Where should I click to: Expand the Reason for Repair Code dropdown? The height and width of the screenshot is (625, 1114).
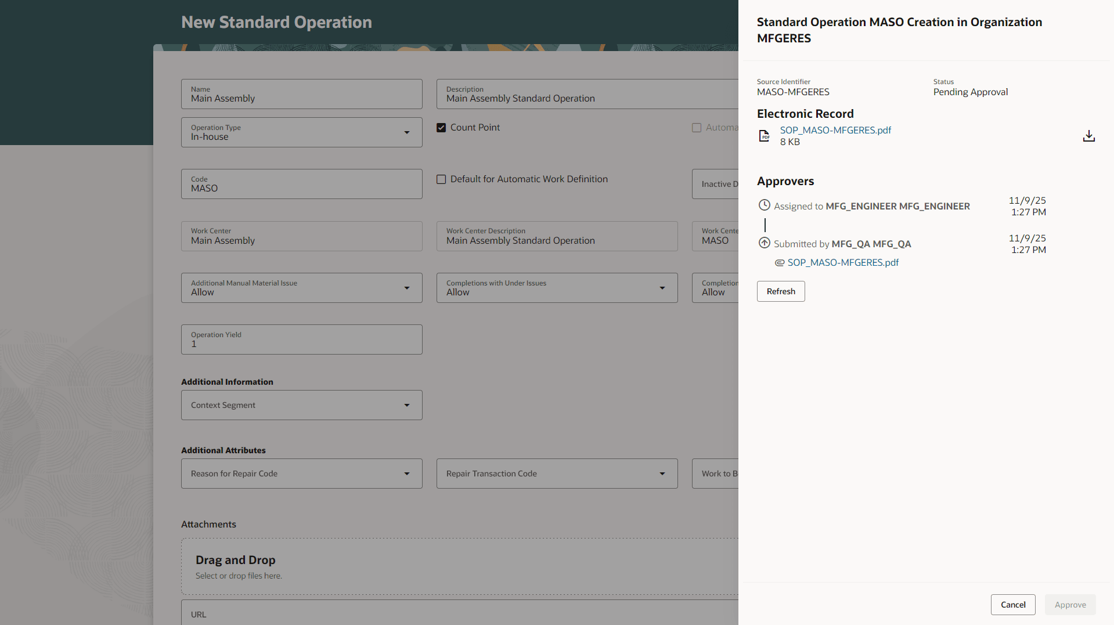pyautogui.click(x=407, y=474)
